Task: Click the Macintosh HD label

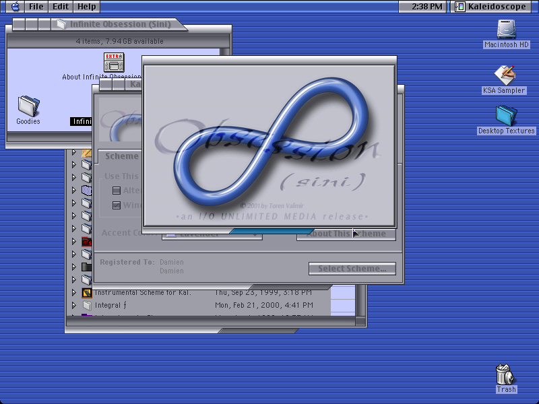Action: [x=507, y=44]
